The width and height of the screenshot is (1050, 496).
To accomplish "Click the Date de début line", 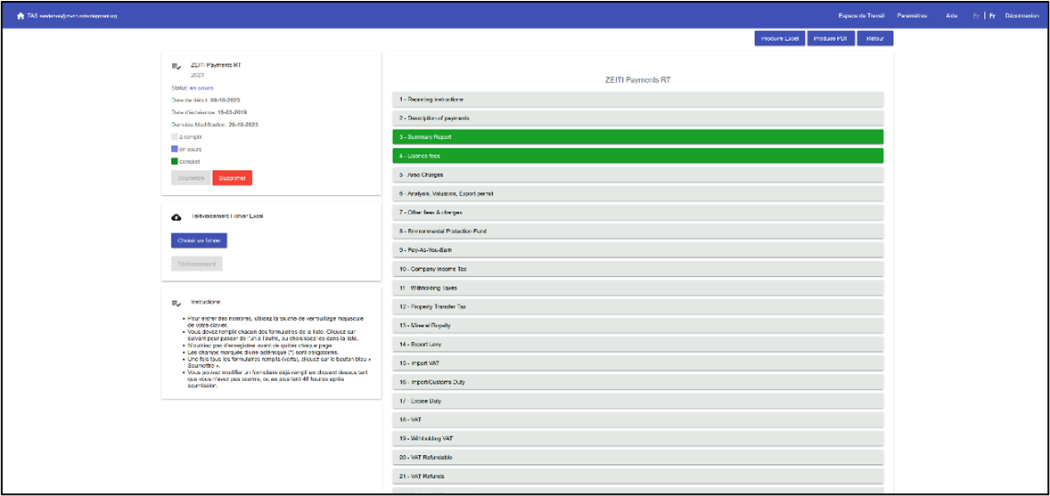I will [x=205, y=100].
